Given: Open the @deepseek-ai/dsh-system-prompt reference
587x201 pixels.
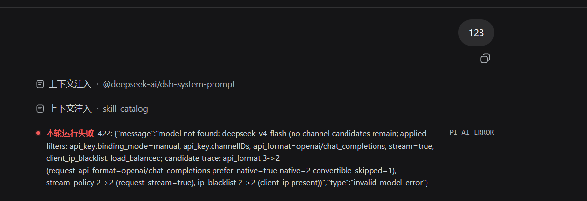Looking at the screenshot, I should (x=169, y=84).
